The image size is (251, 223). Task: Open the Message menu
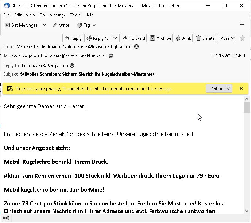click(x=58, y=15)
